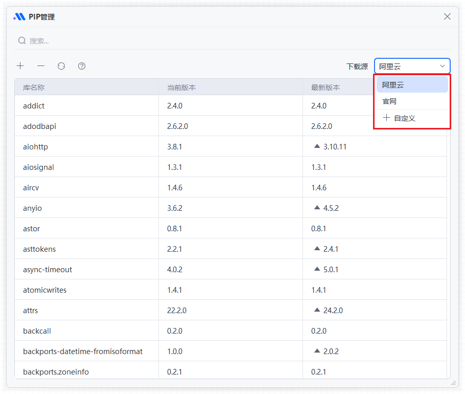This screenshot has width=465, height=394.
Task: Click current version 22.2.0 of attrs
Action: point(177,311)
